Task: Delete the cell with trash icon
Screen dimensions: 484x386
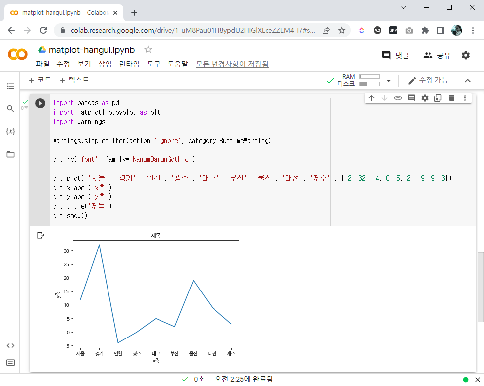Action: (452, 98)
